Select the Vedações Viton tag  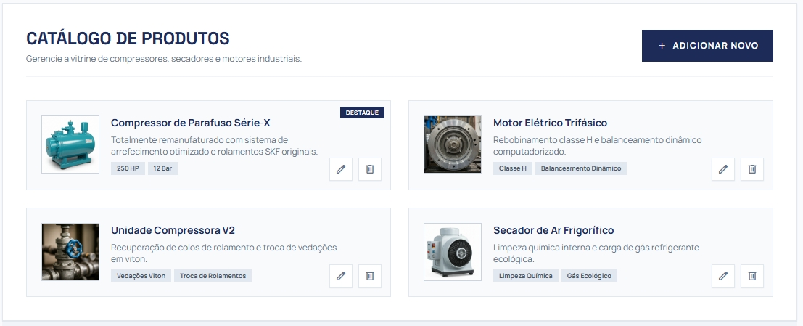[x=141, y=276]
